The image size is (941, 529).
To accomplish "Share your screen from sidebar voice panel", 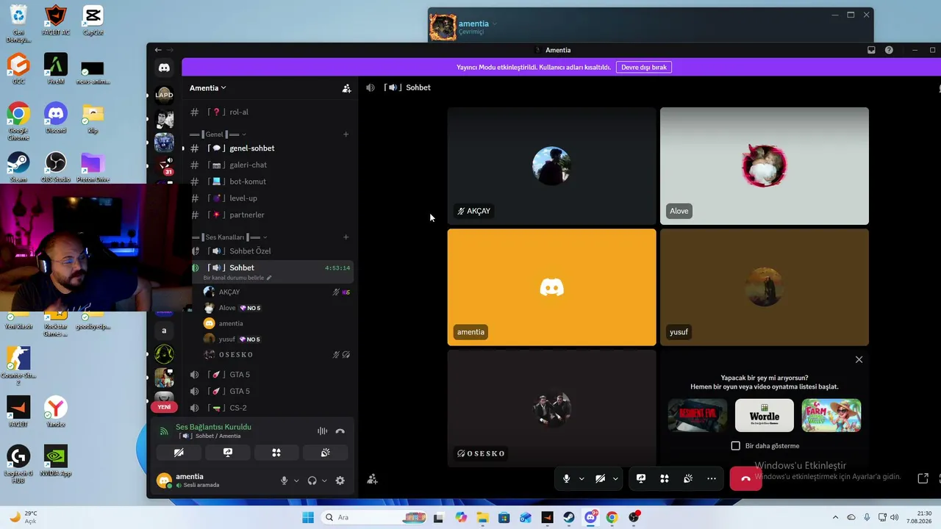I will (x=228, y=453).
